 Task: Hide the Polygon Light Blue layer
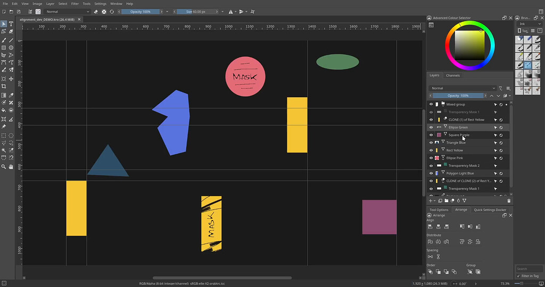(431, 173)
